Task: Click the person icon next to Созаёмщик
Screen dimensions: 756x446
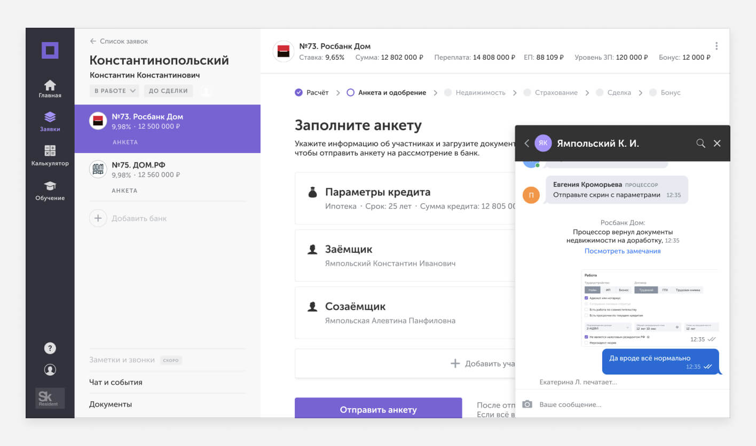Action: 313,307
